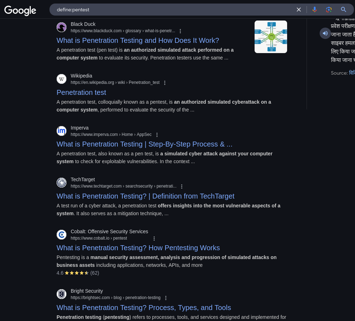This screenshot has height=321, width=355.
Task: Open "How Pentesting Works" Cobalt result
Action: (138, 248)
